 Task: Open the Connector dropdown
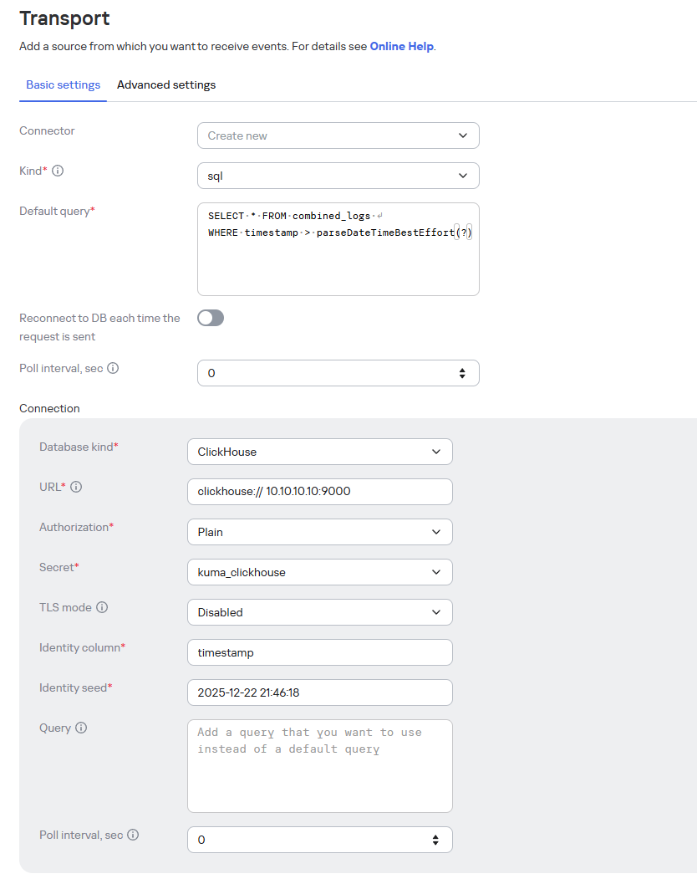pos(338,135)
